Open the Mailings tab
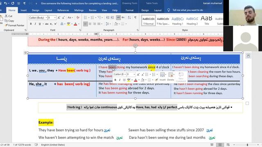Image resolution: width=262 pixels, height=147 pixels. (79, 10)
